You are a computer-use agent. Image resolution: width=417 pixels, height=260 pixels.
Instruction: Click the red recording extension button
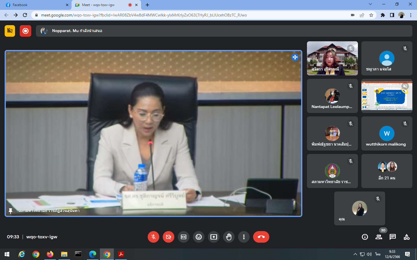coord(25,31)
